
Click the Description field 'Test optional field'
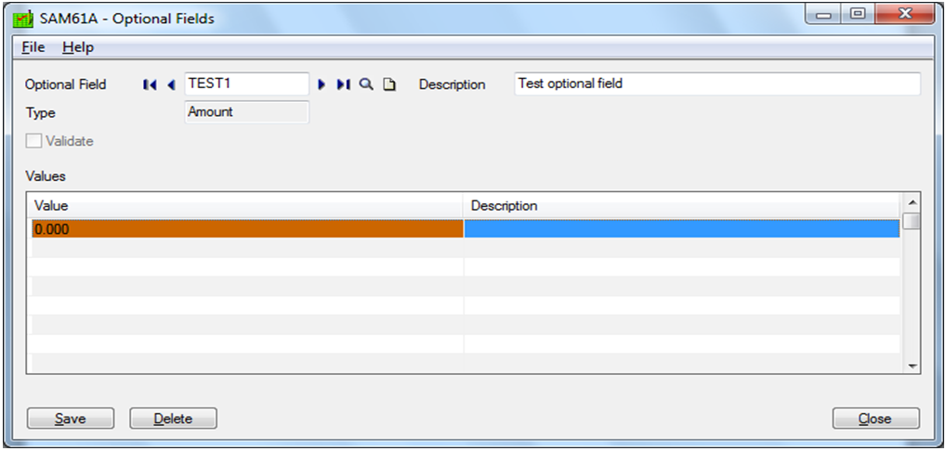pyautogui.click(x=717, y=84)
